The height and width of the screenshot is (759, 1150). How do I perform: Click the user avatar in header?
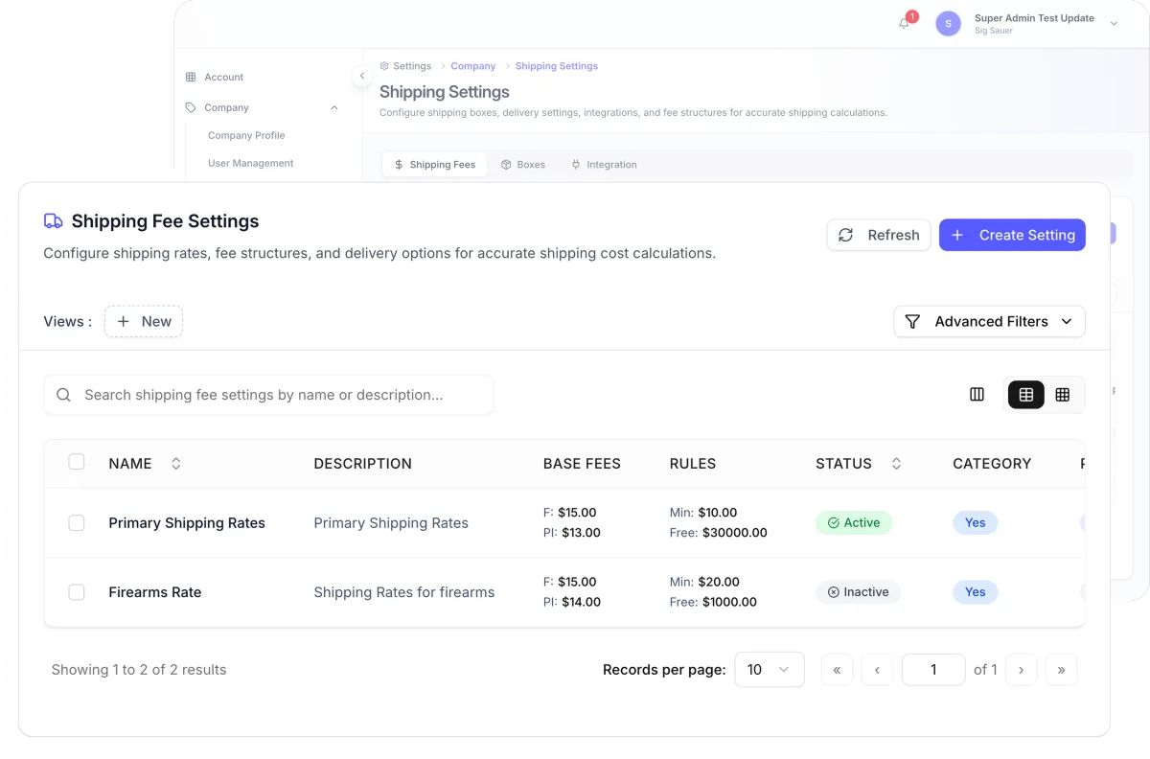[x=948, y=24]
